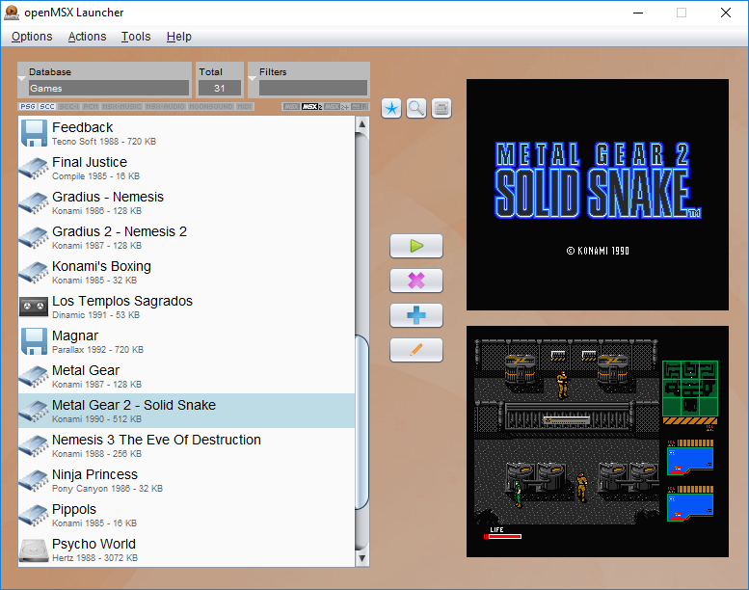The width and height of the screenshot is (749, 590).
Task: Edit game with orange pencil button
Action: pyautogui.click(x=416, y=350)
